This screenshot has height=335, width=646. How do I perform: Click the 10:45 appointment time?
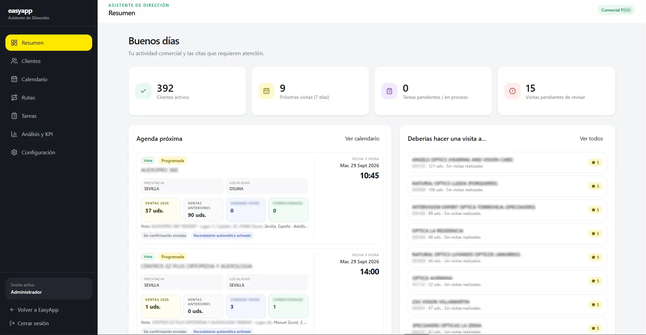click(x=369, y=176)
